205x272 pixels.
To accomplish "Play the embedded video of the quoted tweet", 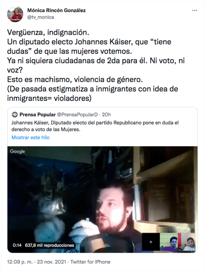I will (x=102, y=199).
